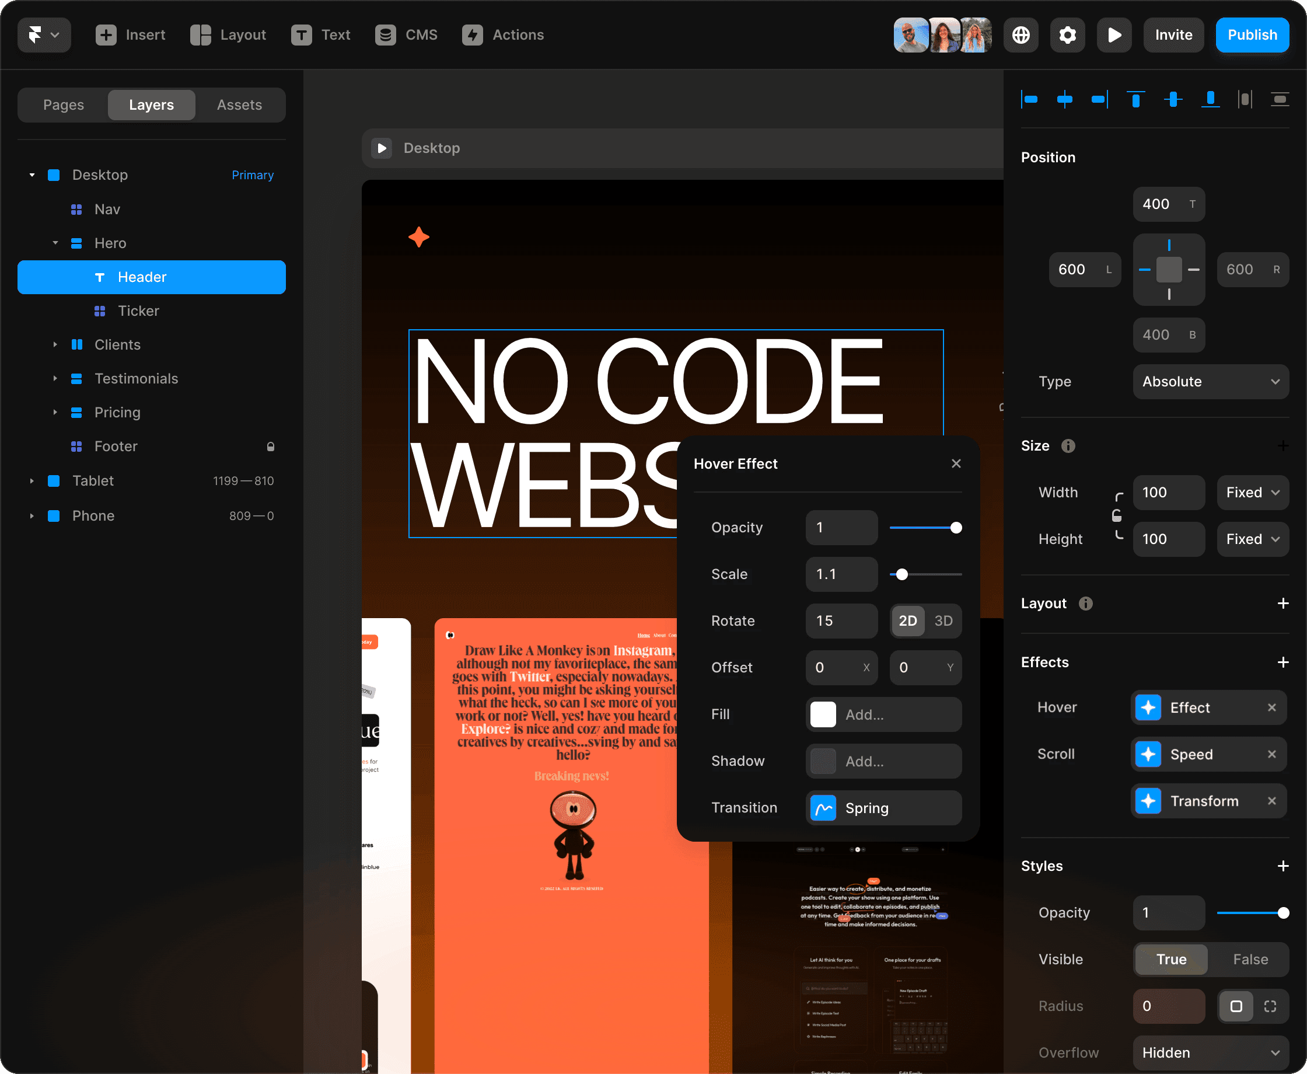This screenshot has height=1074, width=1307.
Task: Set Visible to False
Action: pos(1250,959)
